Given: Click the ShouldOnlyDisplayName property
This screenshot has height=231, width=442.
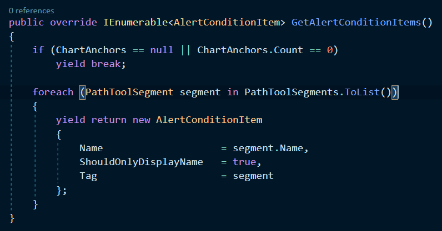Looking at the screenshot, I should point(142,162).
